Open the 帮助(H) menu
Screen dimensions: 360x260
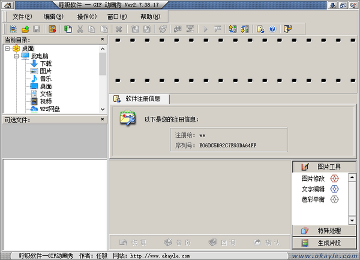click(150, 16)
